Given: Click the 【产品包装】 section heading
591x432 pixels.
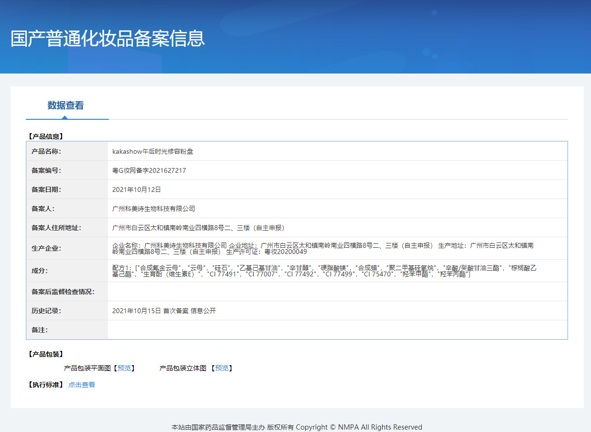Looking at the screenshot, I should click(x=46, y=354).
